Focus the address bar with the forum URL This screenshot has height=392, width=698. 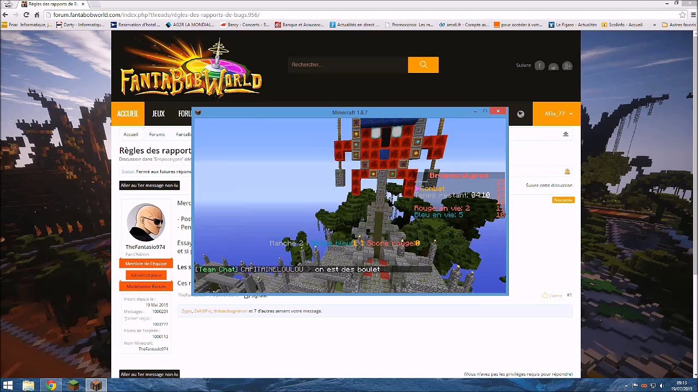360,15
